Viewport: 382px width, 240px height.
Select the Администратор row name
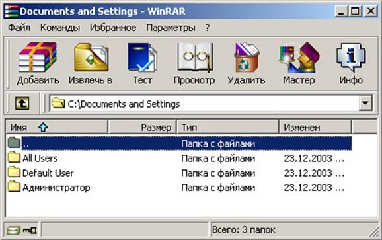point(56,188)
